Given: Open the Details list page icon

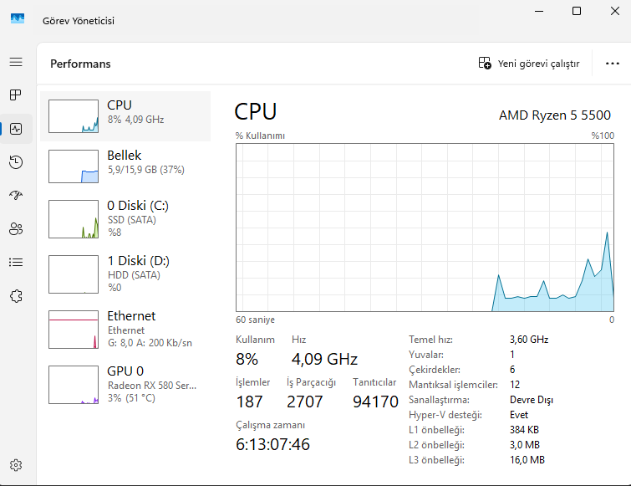Looking at the screenshot, I should click(x=16, y=263).
